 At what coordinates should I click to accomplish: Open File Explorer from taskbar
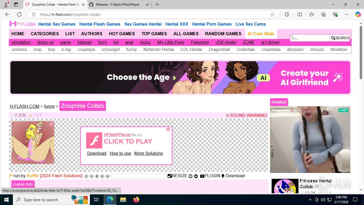coord(123,200)
